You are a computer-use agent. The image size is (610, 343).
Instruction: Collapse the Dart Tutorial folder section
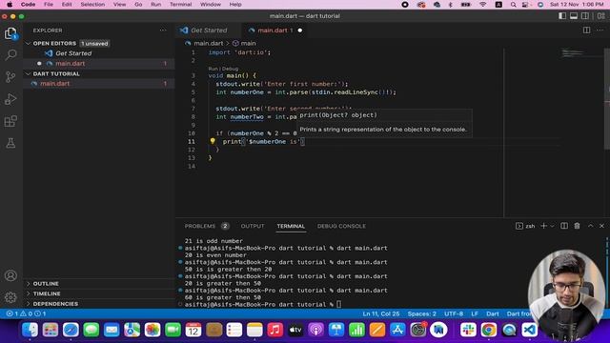click(x=56, y=73)
